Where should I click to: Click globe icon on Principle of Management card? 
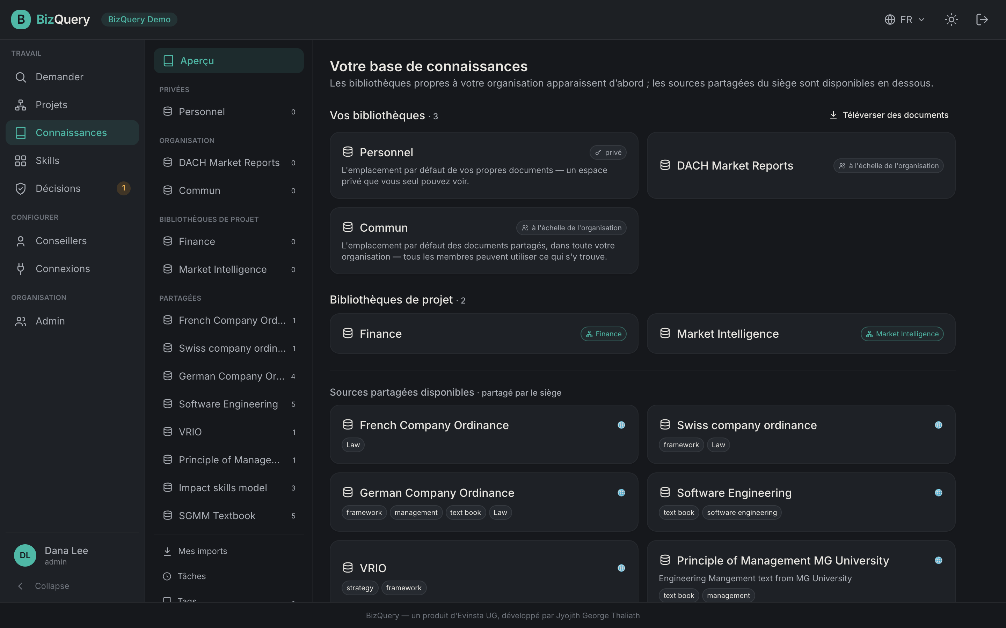[x=938, y=560]
